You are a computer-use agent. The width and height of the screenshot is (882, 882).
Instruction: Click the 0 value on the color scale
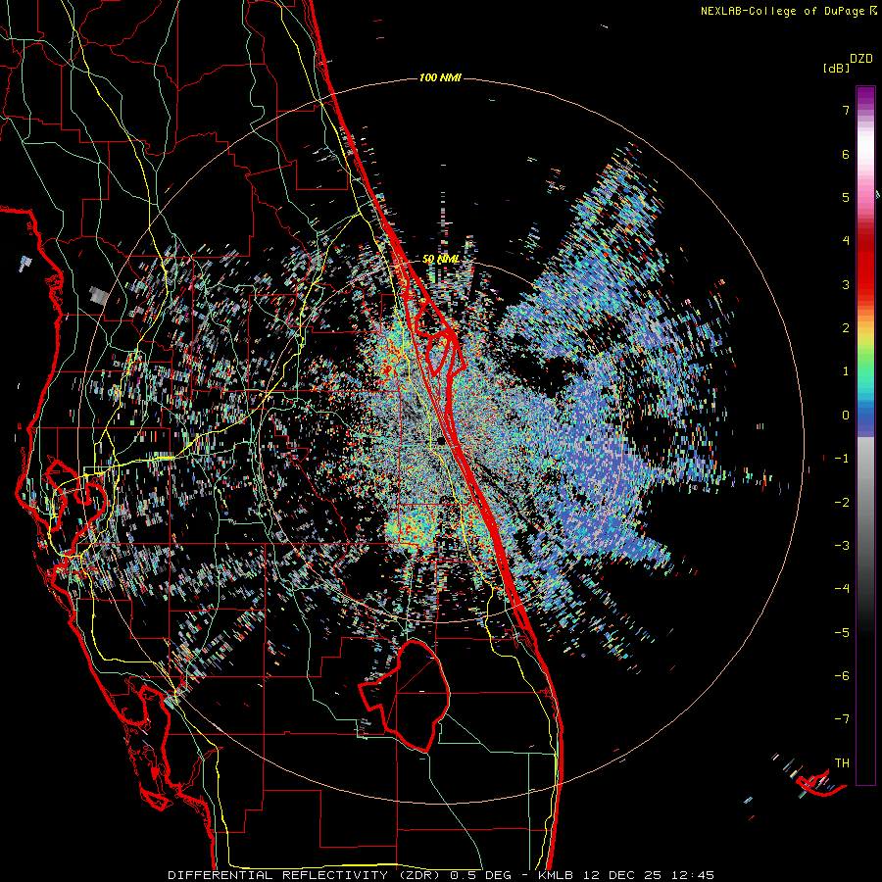[x=846, y=416]
